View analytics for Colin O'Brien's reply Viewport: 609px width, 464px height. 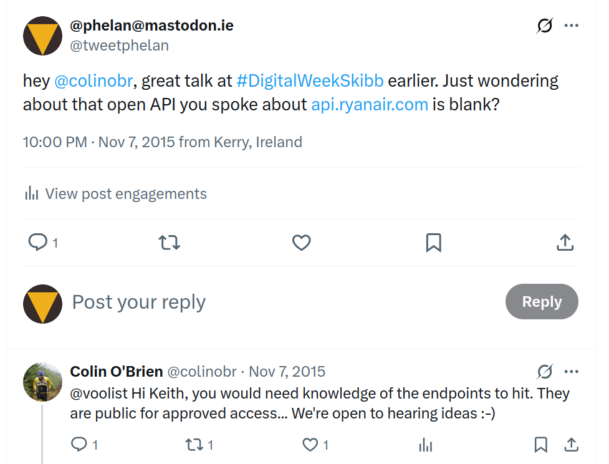click(x=426, y=444)
